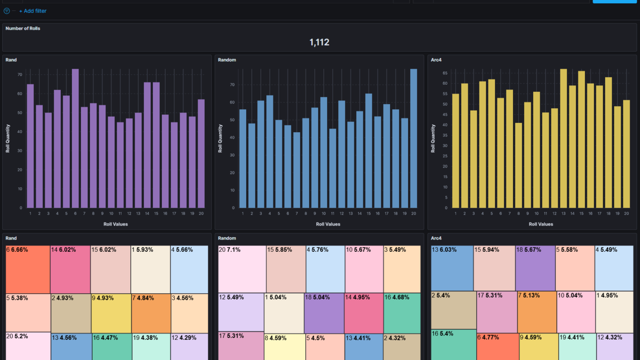This screenshot has width=640, height=360.
Task: Click the bar for value 15 in Arc4 bar chart
Action: coord(582,139)
